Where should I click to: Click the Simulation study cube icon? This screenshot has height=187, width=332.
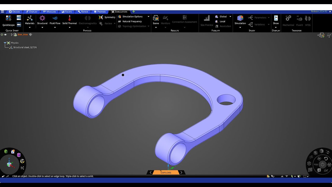click(x=240, y=18)
